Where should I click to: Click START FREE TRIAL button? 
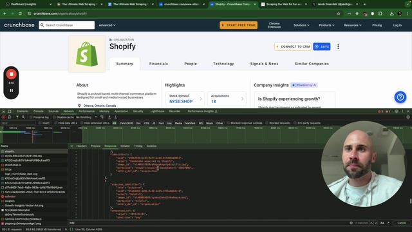pyautogui.click(x=239, y=25)
